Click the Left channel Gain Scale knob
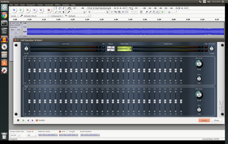The width and height of the screenshot is (228, 144). click(199, 64)
